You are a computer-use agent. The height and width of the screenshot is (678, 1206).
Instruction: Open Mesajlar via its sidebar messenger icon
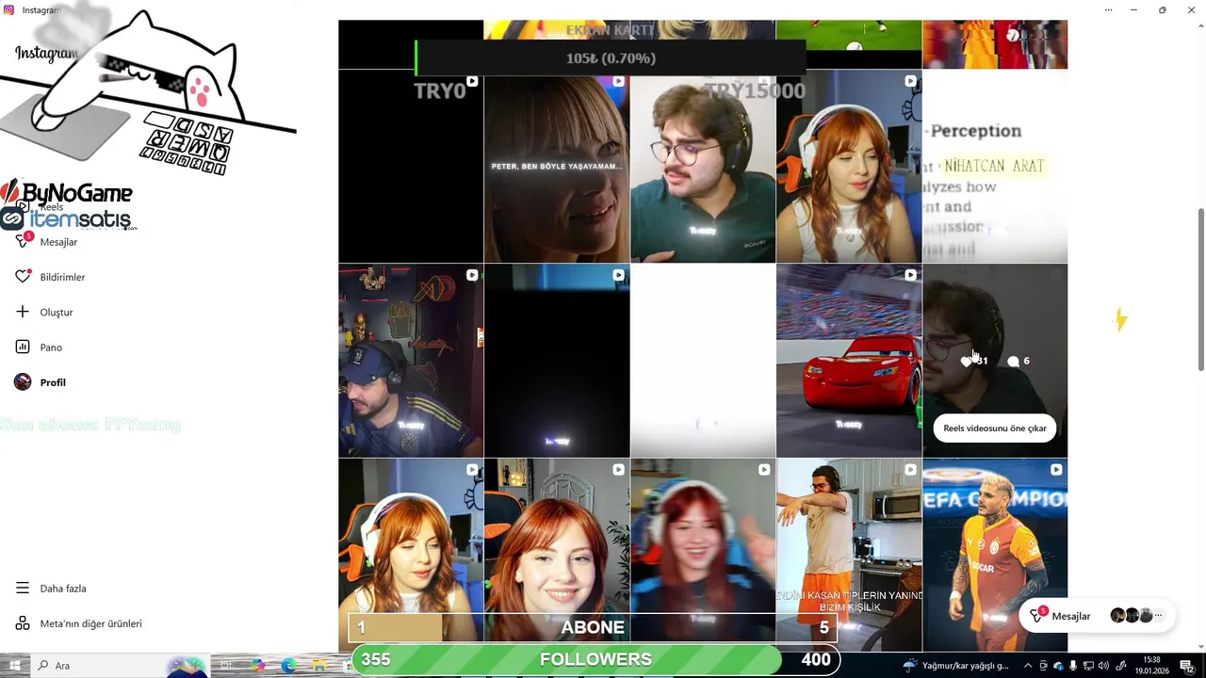coord(24,241)
